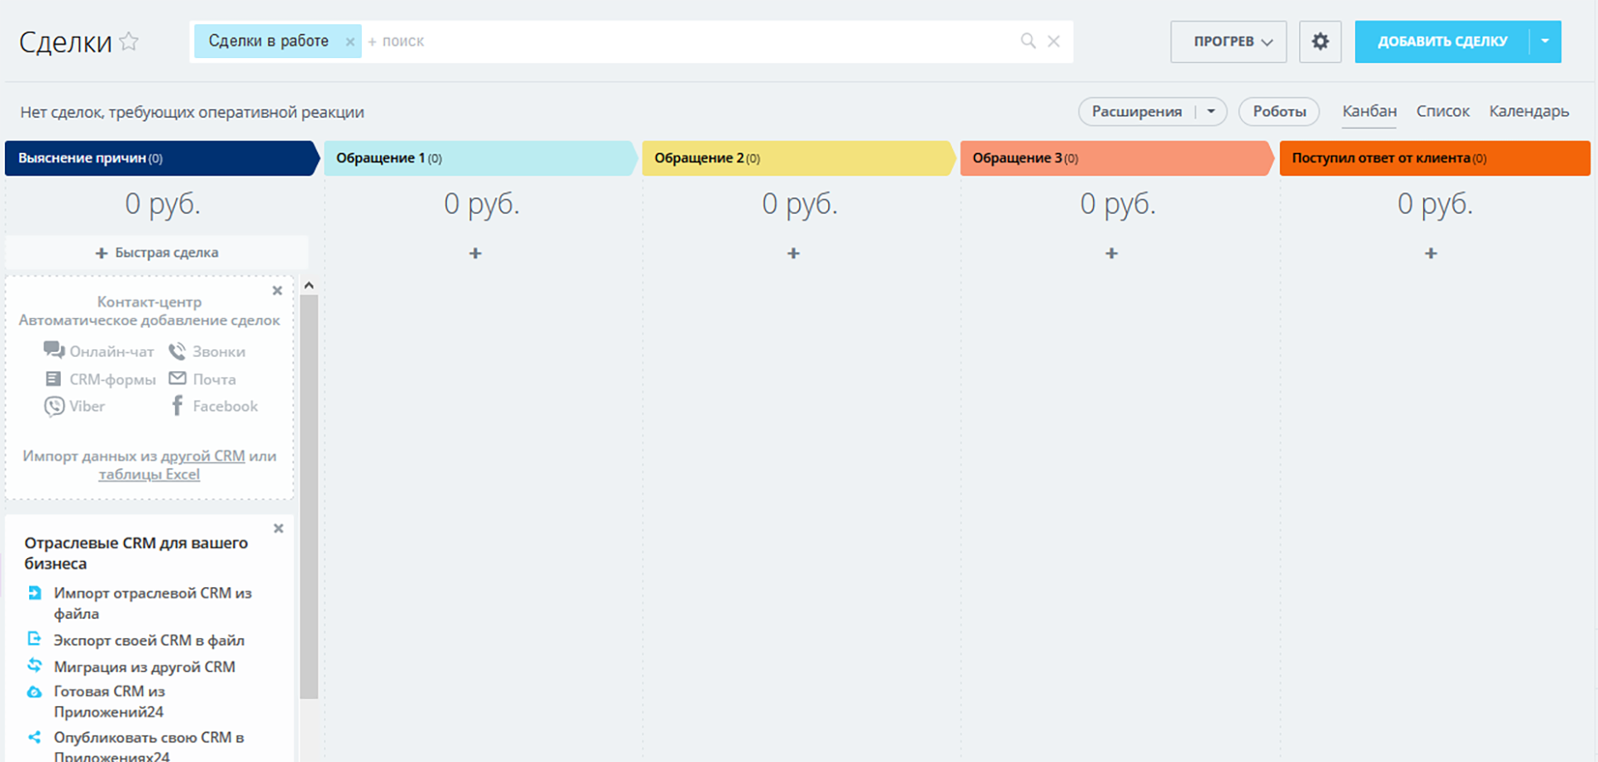Expand the ПРОГРЕВ funnel dropdown

tap(1228, 42)
